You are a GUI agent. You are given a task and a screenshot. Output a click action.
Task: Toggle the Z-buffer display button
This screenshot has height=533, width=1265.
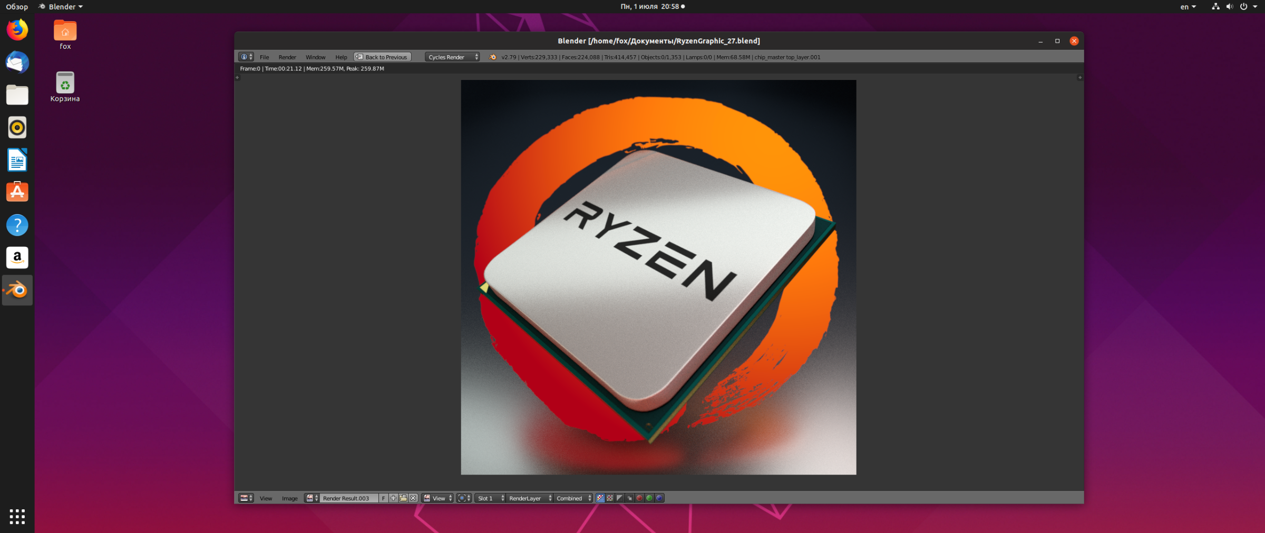pyautogui.click(x=629, y=498)
